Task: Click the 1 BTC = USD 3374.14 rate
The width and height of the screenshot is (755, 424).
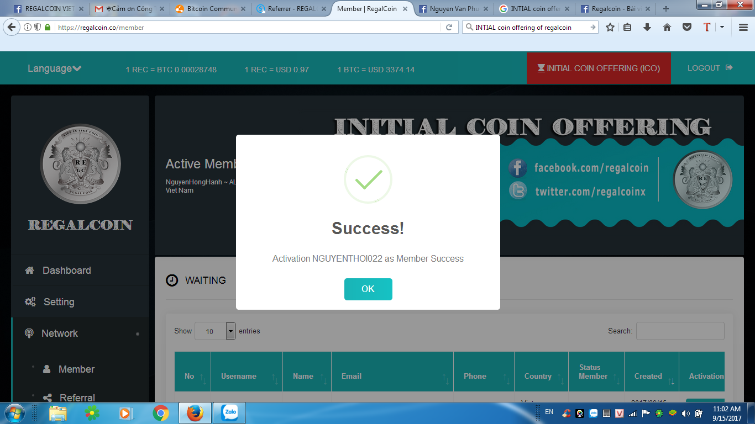Action: click(376, 70)
